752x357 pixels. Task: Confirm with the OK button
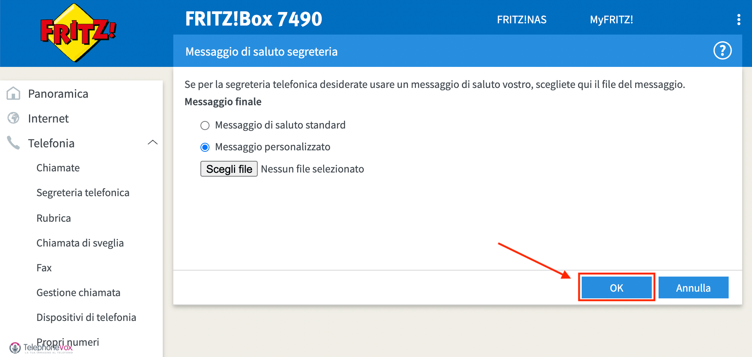616,288
